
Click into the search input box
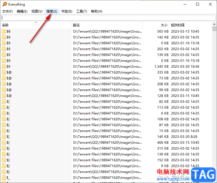click(108, 18)
